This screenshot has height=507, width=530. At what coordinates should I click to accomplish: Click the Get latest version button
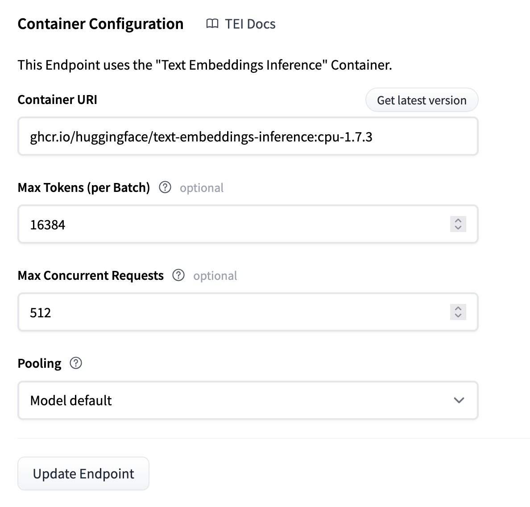(422, 100)
